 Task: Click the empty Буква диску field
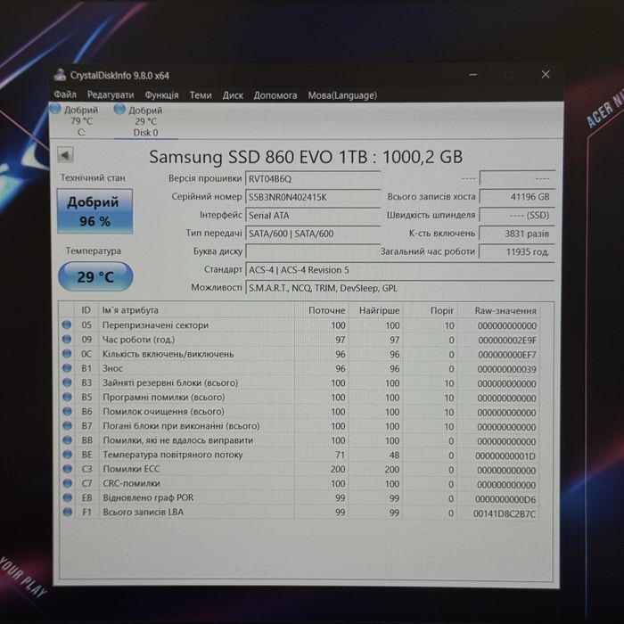click(x=313, y=251)
